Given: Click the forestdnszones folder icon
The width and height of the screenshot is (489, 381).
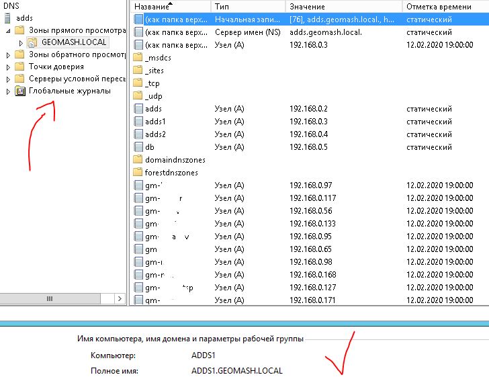Looking at the screenshot, I should pos(138,172).
